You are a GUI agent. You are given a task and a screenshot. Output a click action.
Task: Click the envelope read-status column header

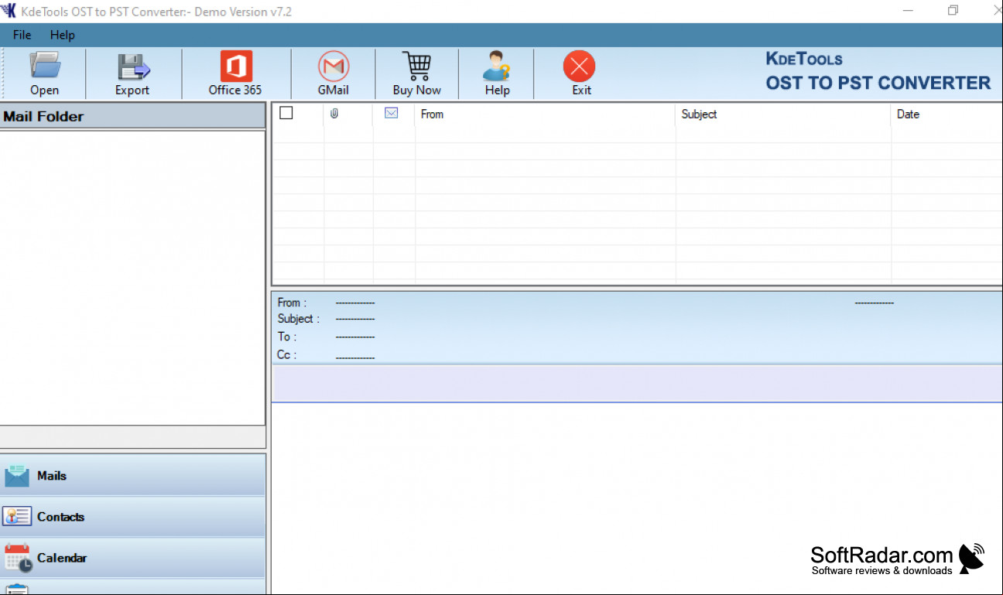tap(392, 113)
